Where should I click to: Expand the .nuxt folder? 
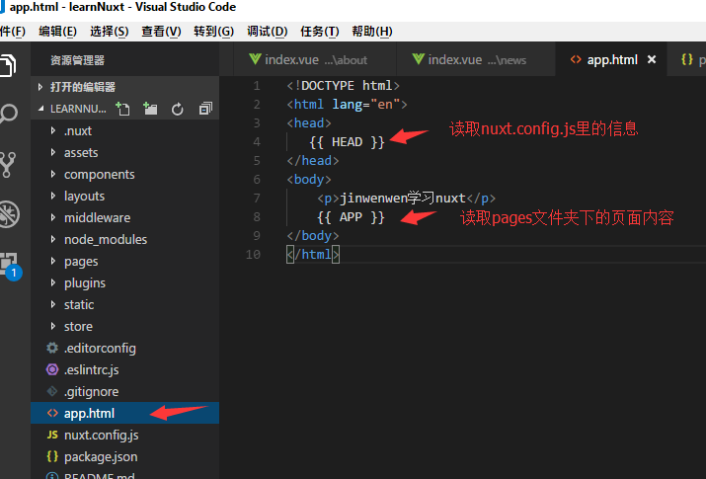(53, 130)
